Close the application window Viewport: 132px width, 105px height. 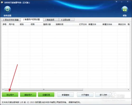click(128, 2)
